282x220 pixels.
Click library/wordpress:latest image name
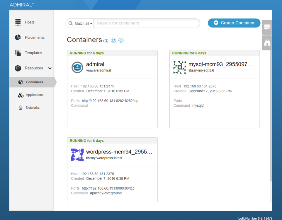[104, 158]
